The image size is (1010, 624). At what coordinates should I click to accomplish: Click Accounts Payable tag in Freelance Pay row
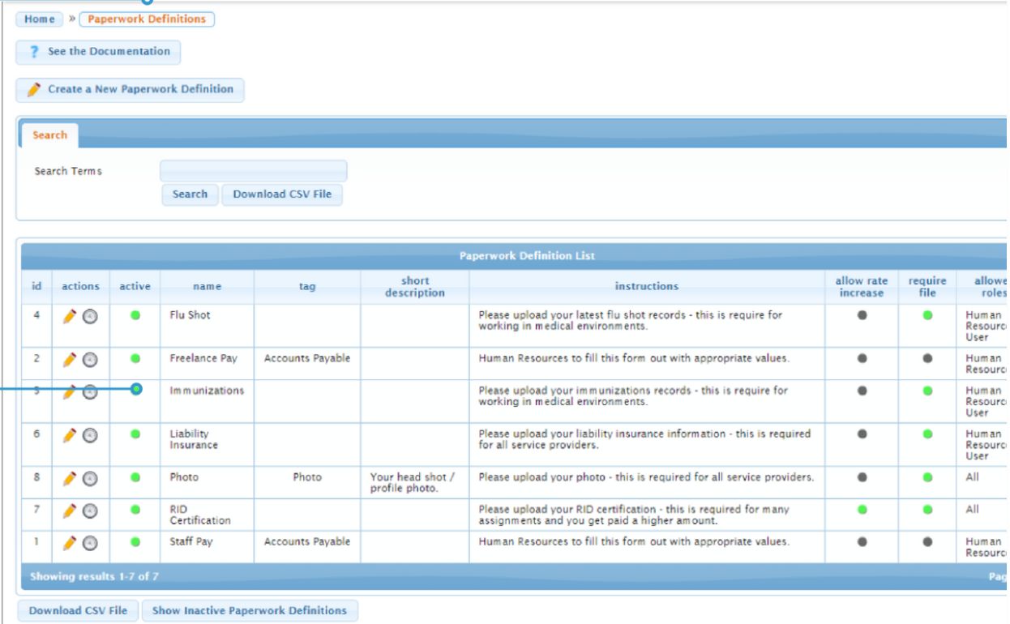tap(307, 358)
